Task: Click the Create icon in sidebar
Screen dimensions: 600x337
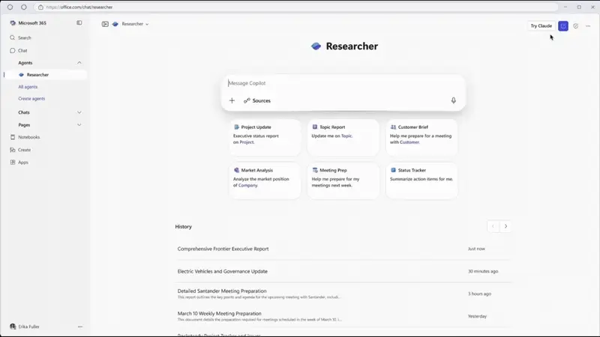Action: [13, 150]
